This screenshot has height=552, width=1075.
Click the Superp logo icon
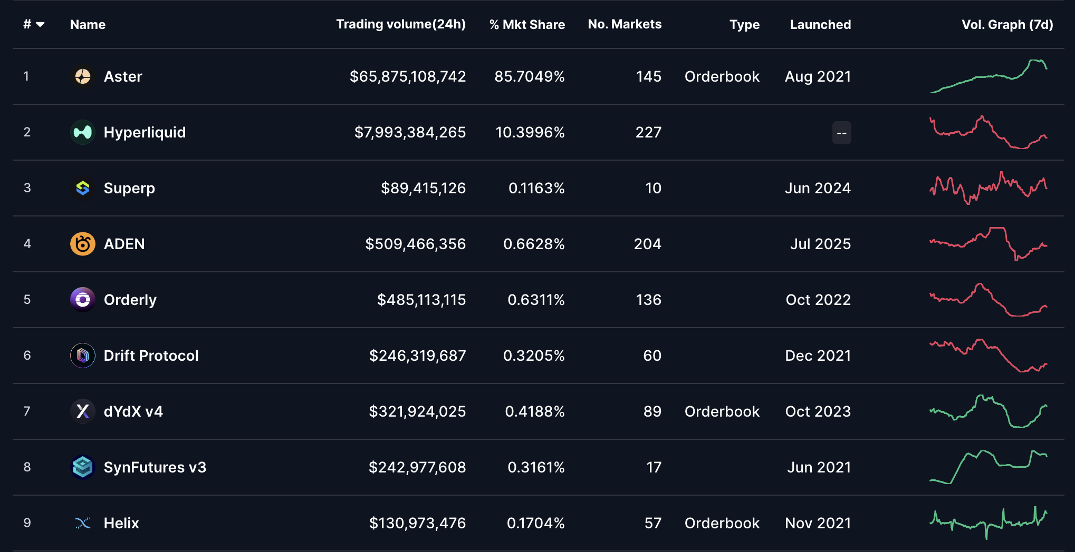coord(83,188)
